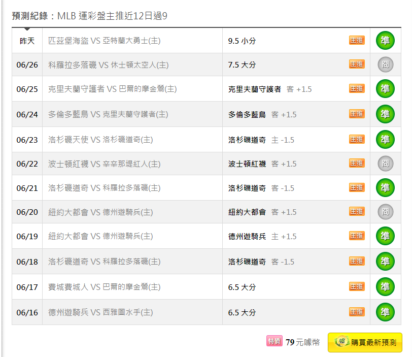Select prediction 波士頓紅襪 客 +1.5
Image resolution: width=412 pixels, height=357 pixels.
point(262,164)
